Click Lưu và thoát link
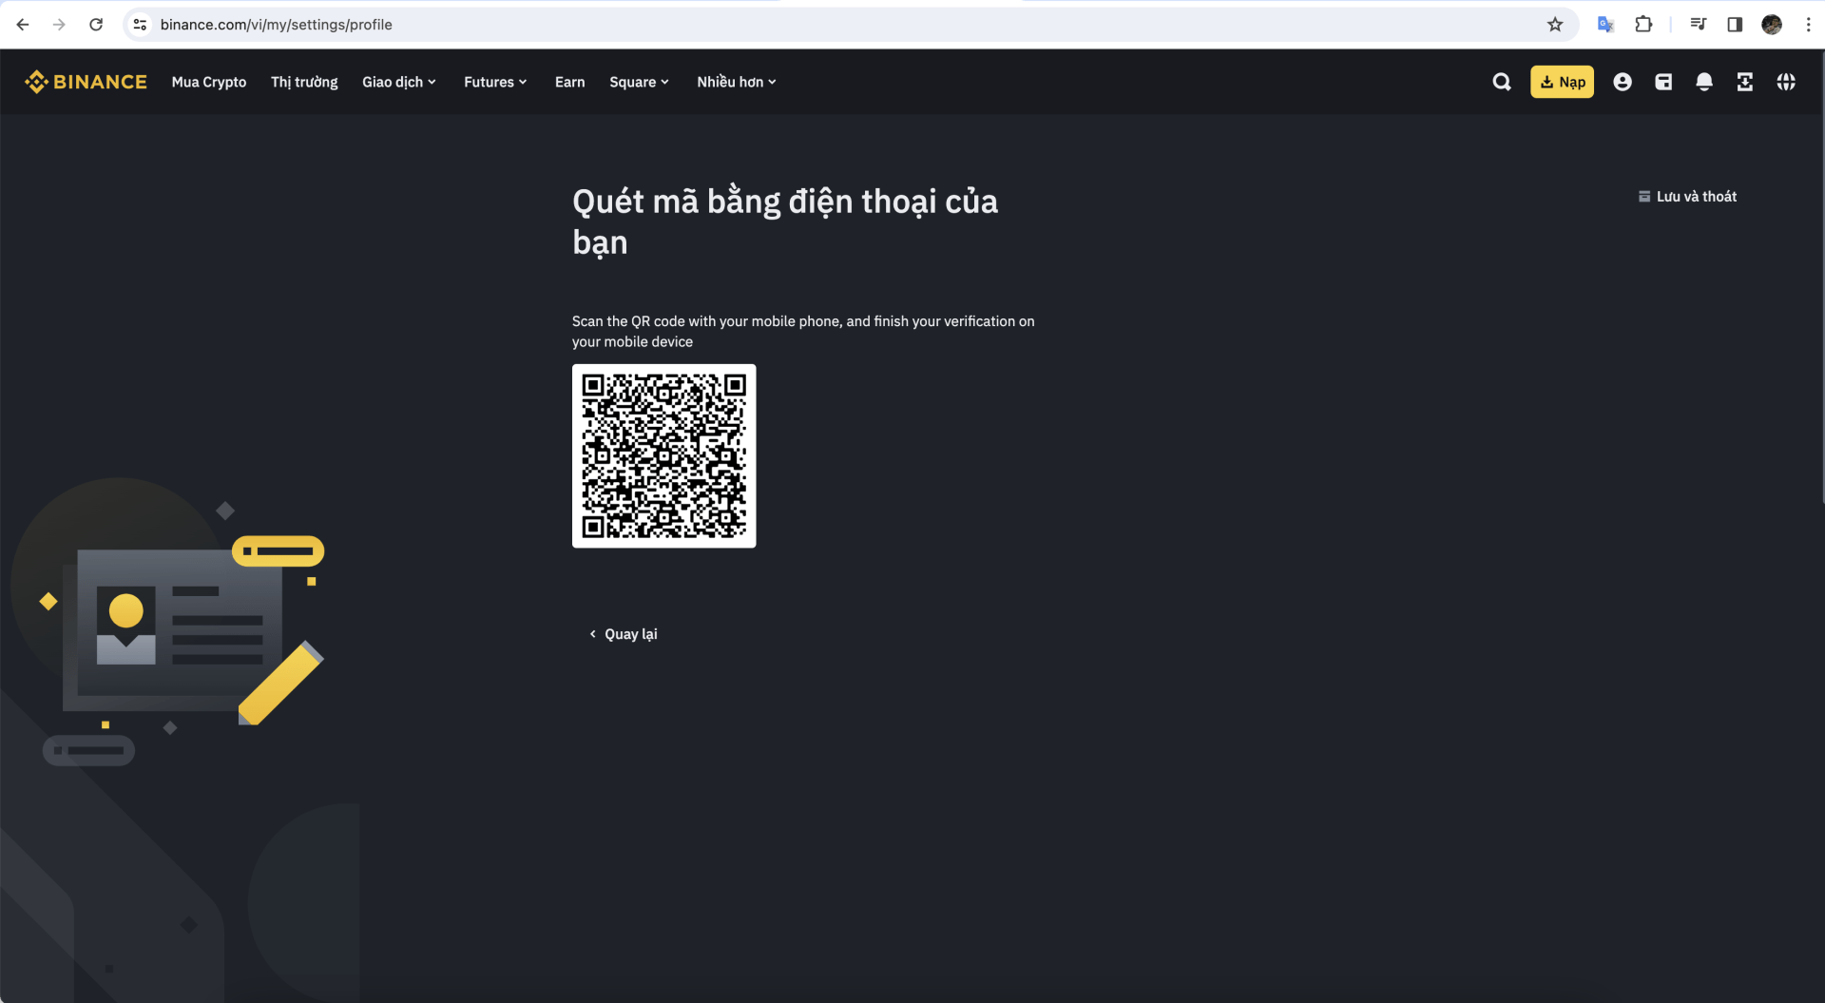Image resolution: width=1825 pixels, height=1003 pixels. click(1687, 196)
